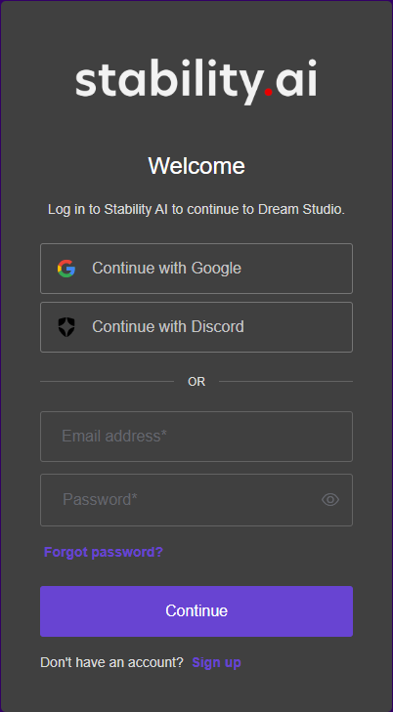393x712 pixels.
Task: Click the Welcome heading
Action: tap(196, 166)
